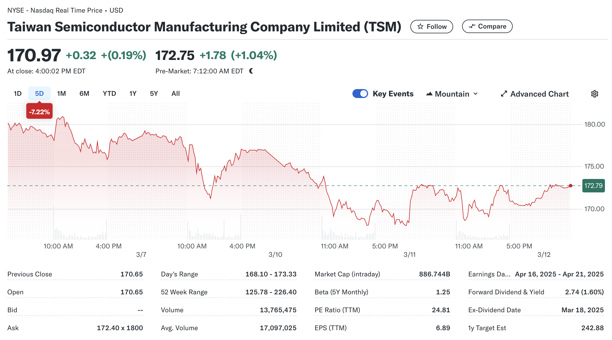Toggle the Key Events switch
This screenshot has width=612, height=340.
click(360, 94)
